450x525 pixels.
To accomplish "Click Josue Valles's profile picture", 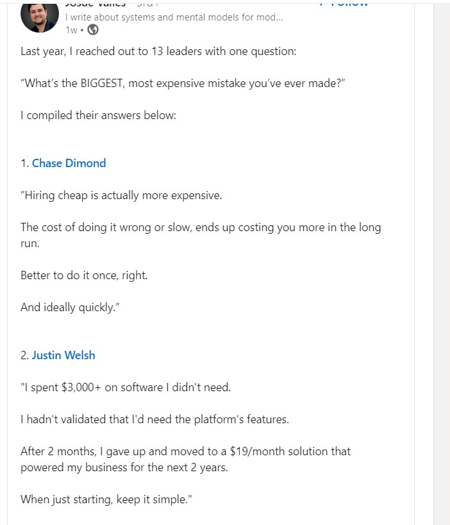I will pos(39,16).
